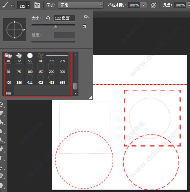The image size is (190, 192).
Task: Select the Type tool in toolbox
Action: [1, 158]
